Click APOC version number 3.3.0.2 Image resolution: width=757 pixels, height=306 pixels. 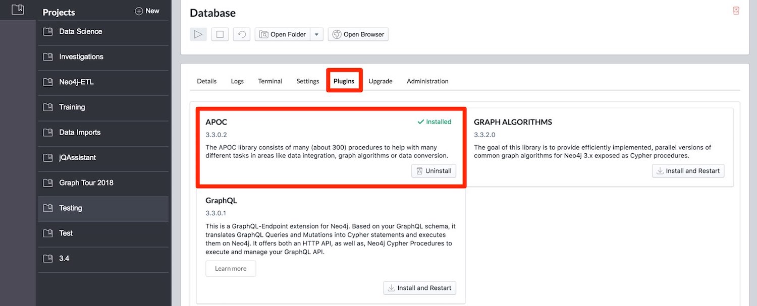216,135
